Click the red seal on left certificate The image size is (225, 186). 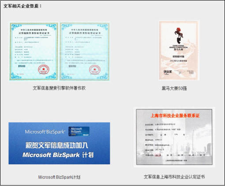point(44,70)
